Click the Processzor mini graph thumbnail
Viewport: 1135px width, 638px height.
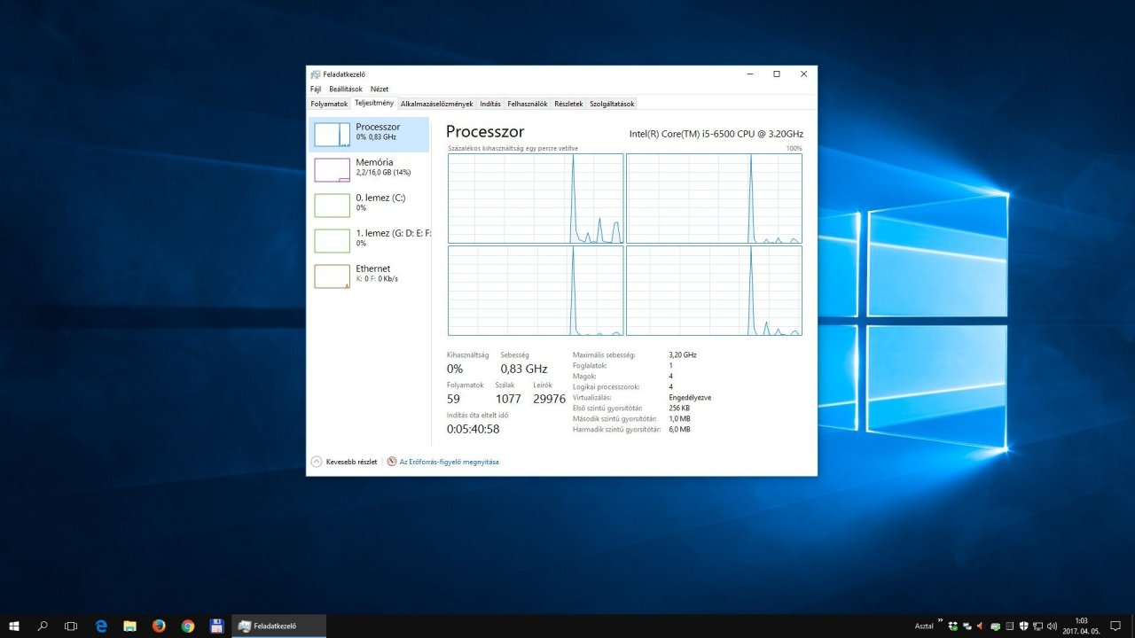tap(333, 135)
